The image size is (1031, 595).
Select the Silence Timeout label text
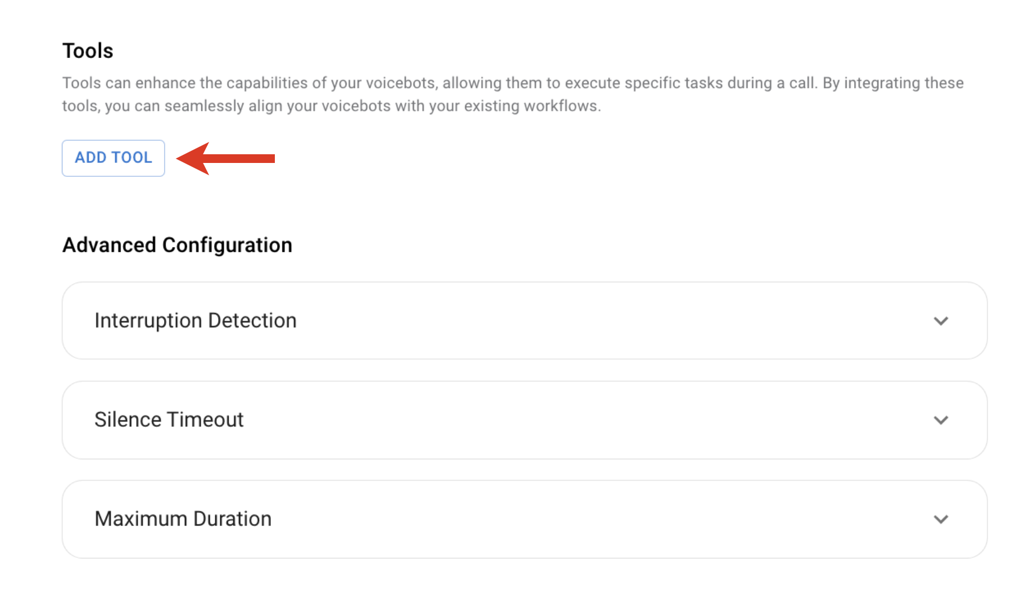pos(169,420)
